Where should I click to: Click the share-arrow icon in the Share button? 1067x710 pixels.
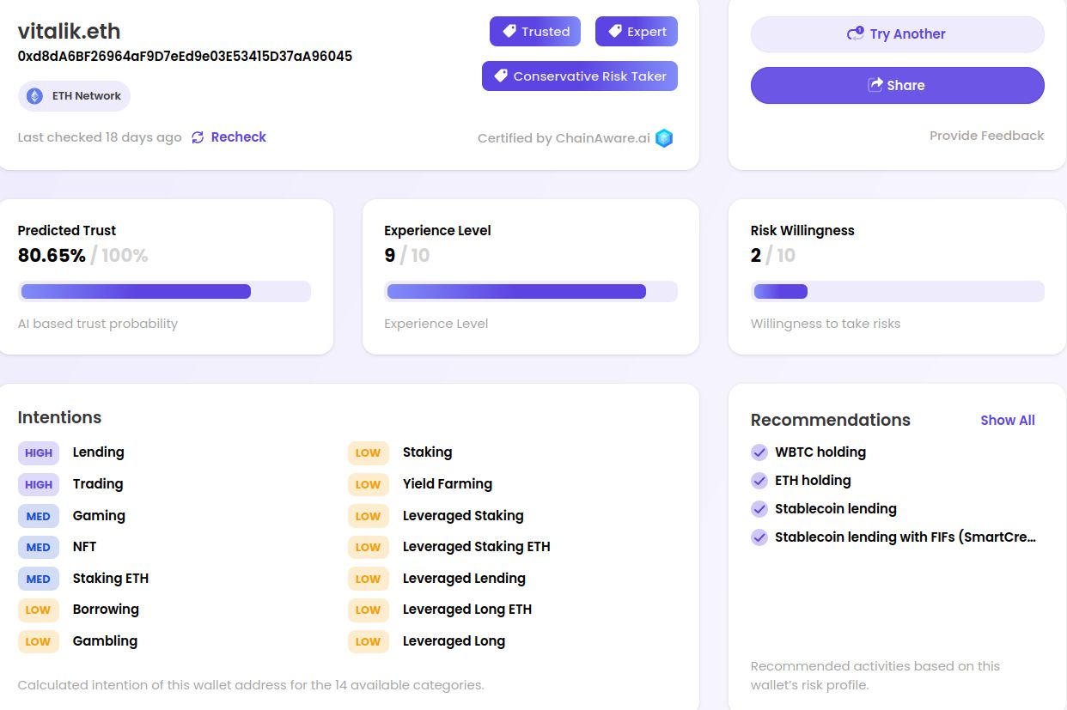coord(875,85)
